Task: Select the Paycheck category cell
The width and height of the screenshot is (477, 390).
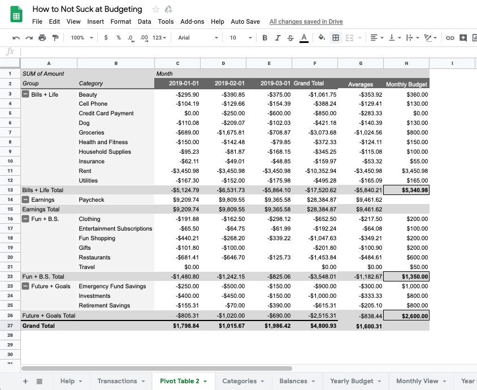Action: tap(116, 200)
